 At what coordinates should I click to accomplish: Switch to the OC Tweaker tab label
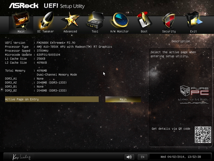click(x=45, y=32)
